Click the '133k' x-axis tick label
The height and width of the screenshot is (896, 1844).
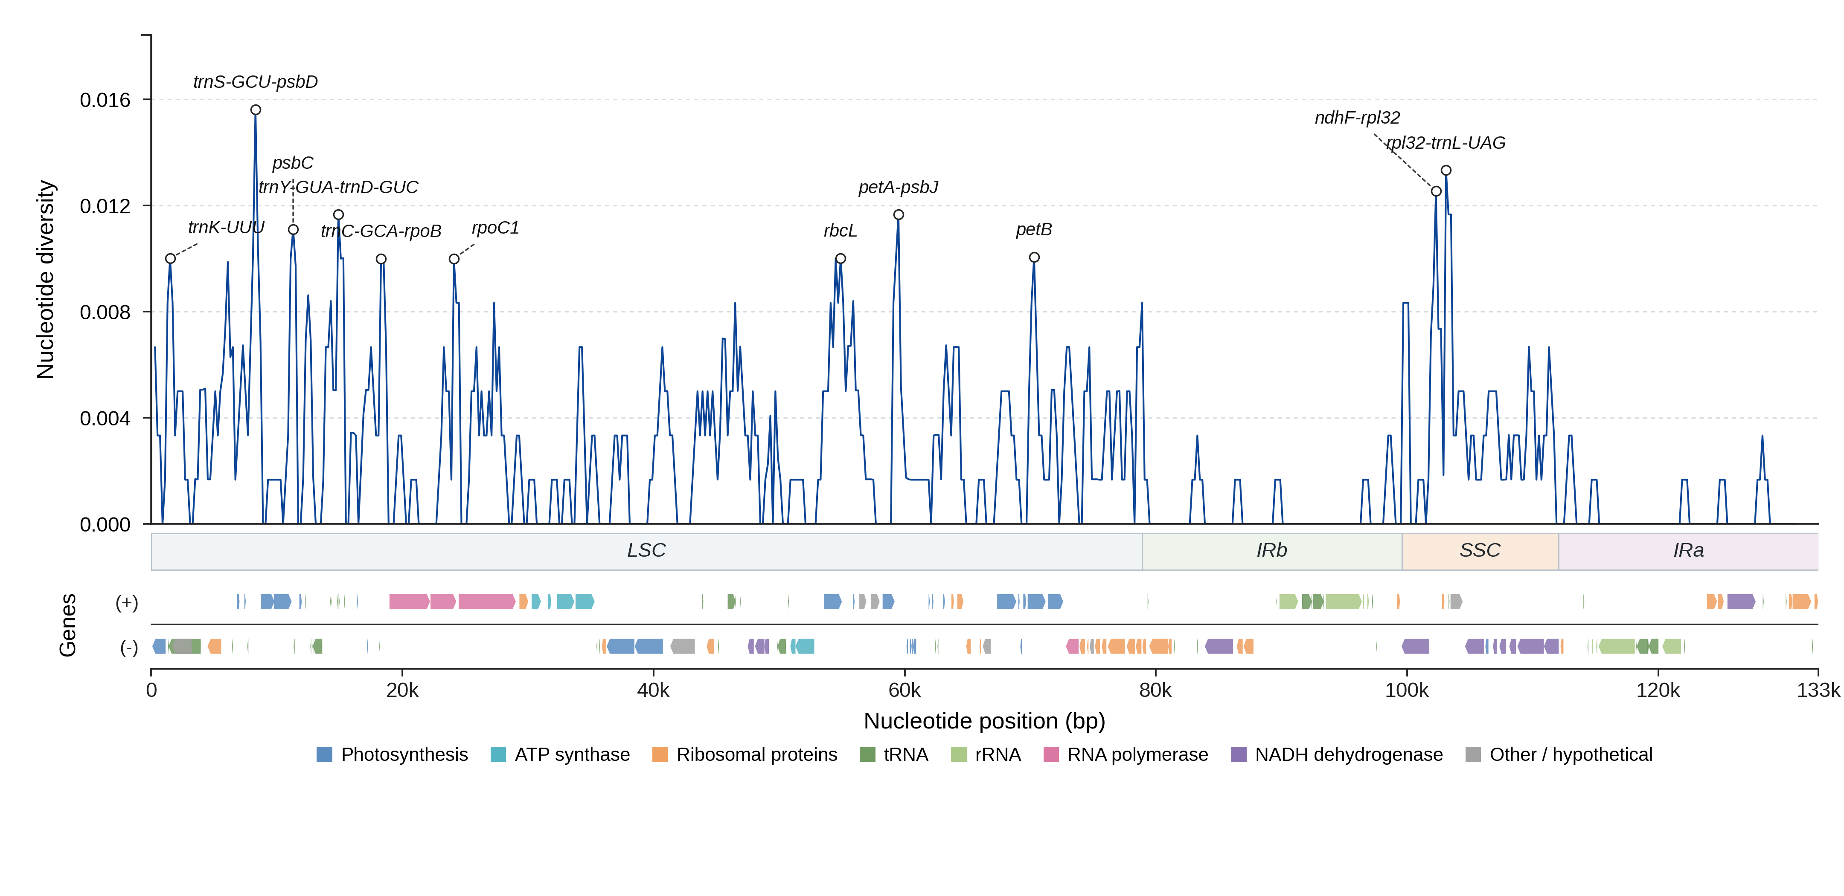(1818, 691)
